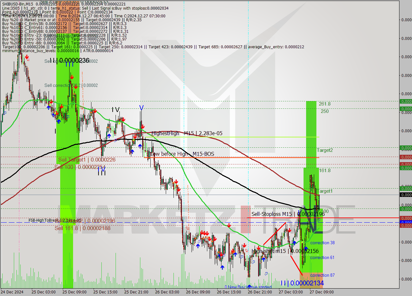Select '26 Dec 21:00' on the time axis
Viewport: 412px width, 296px height.
[x=259, y=292]
